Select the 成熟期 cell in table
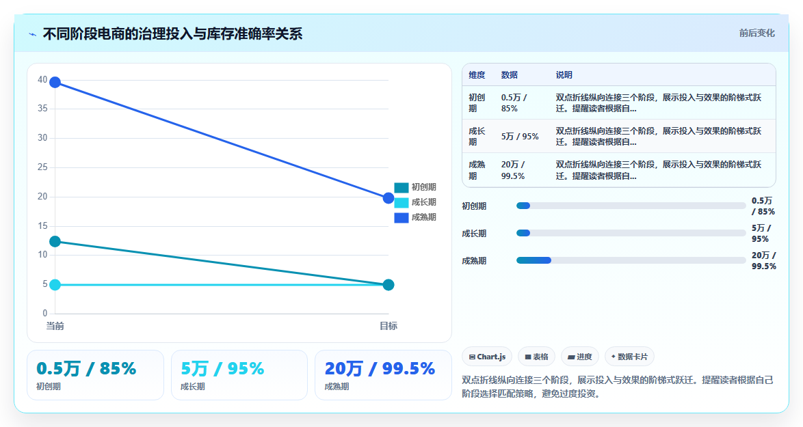 click(x=477, y=170)
